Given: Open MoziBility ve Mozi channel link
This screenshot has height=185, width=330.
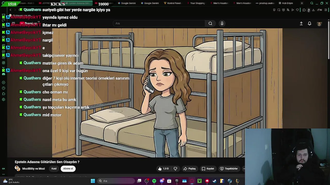Looking at the screenshot, I should pos(34,169).
